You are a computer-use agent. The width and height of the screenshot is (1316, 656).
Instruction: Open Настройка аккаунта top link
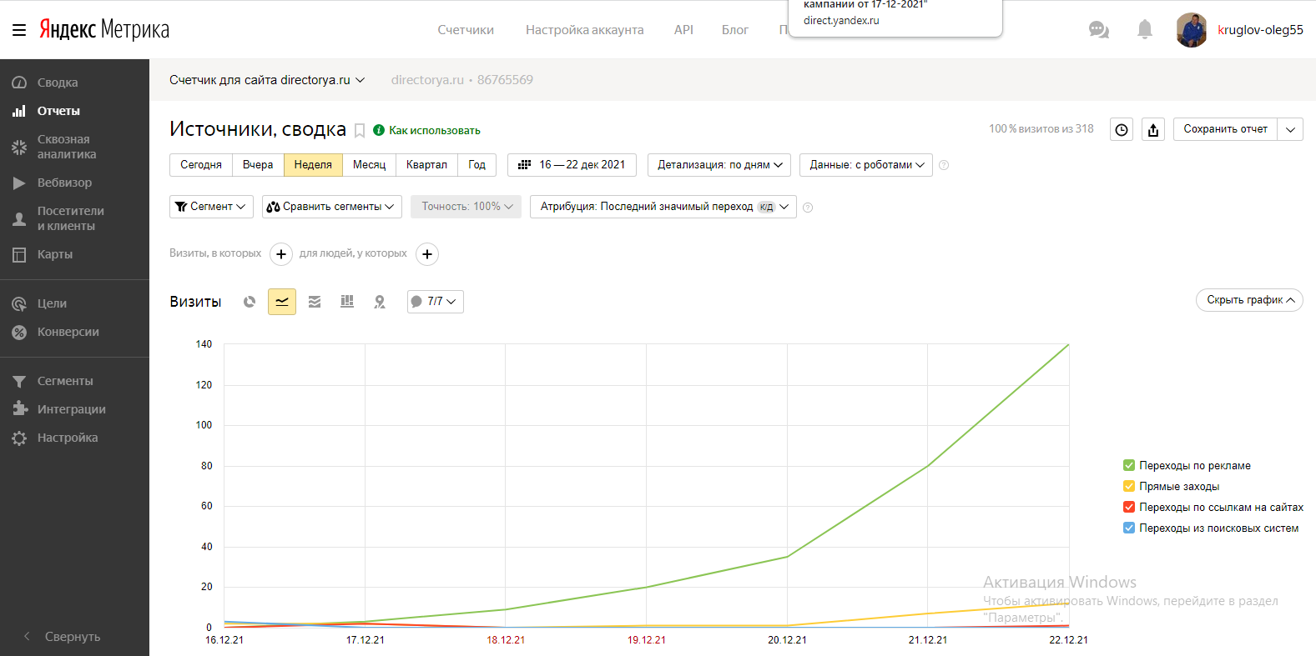[584, 30]
